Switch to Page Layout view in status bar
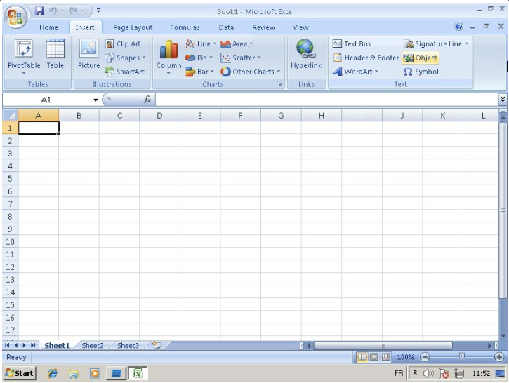Viewport: 509px width, 383px height. 374,357
